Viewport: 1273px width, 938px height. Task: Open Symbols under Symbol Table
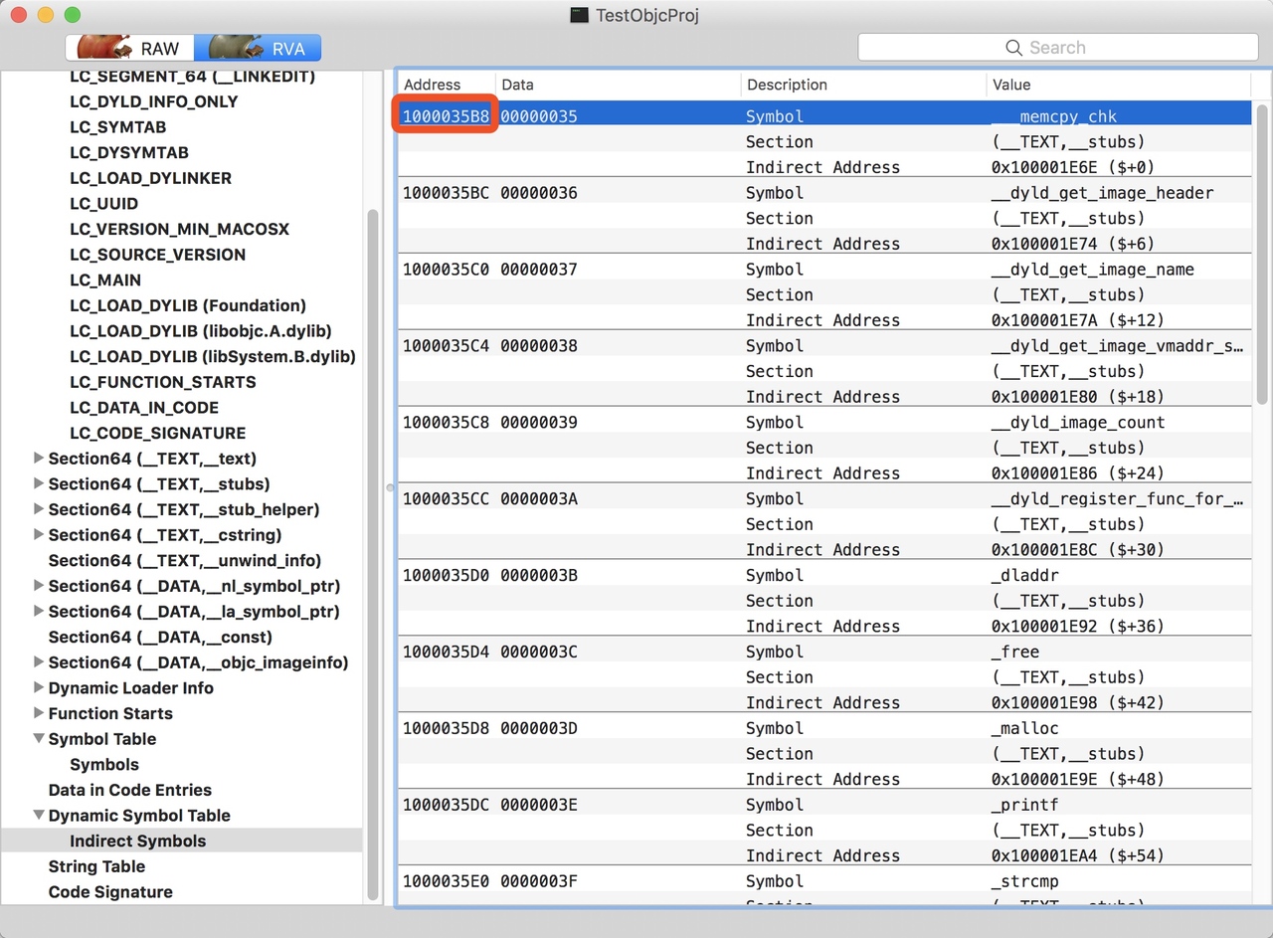104,765
